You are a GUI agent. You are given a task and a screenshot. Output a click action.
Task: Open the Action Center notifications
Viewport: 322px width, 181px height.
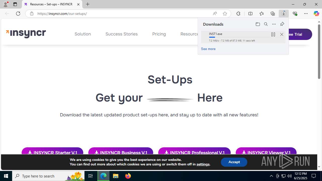pos(314,176)
